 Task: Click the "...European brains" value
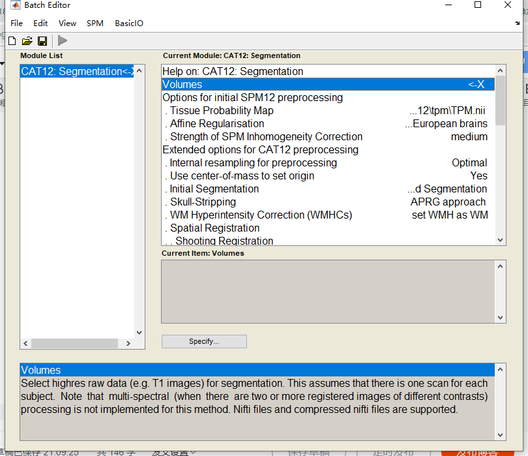446,124
